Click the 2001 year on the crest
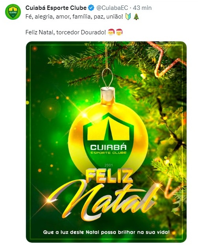 point(109,165)
